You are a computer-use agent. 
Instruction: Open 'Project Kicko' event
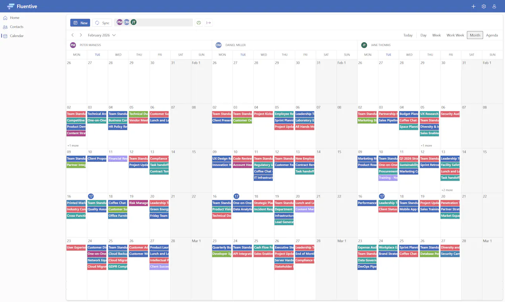pyautogui.click(x=263, y=114)
